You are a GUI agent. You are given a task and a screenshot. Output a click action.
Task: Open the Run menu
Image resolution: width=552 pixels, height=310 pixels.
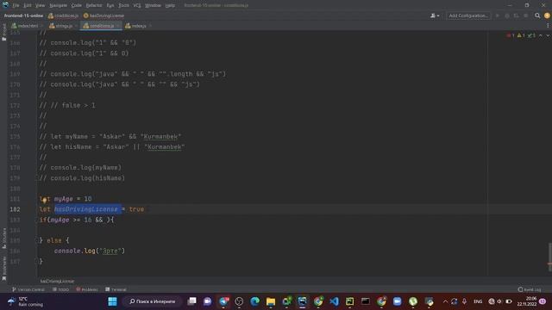pos(110,5)
